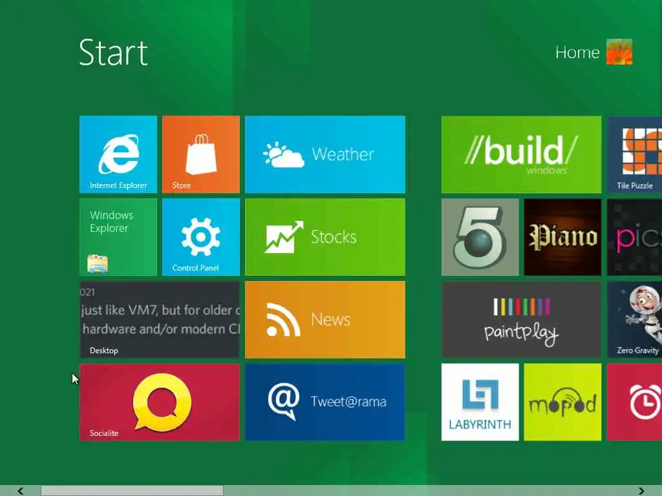The image size is (662, 496).
Task: Launch the Weather tile
Action: coord(325,154)
